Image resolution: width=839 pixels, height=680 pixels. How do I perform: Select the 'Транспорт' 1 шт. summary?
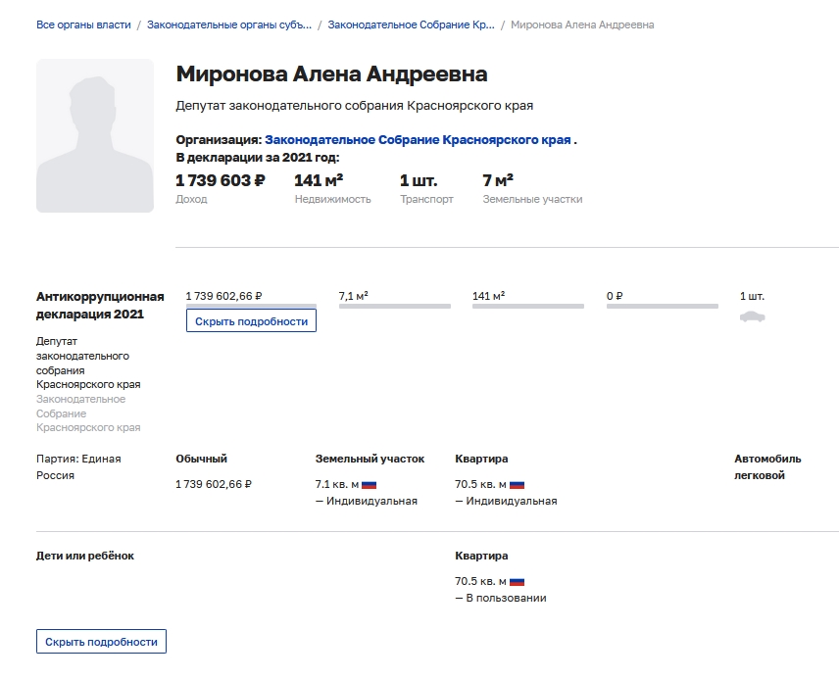[419, 180]
